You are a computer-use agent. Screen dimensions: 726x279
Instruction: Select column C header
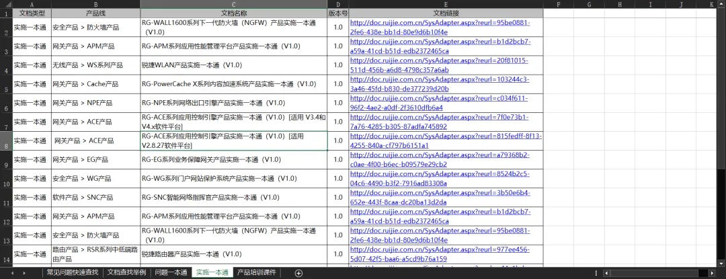(x=234, y=4)
